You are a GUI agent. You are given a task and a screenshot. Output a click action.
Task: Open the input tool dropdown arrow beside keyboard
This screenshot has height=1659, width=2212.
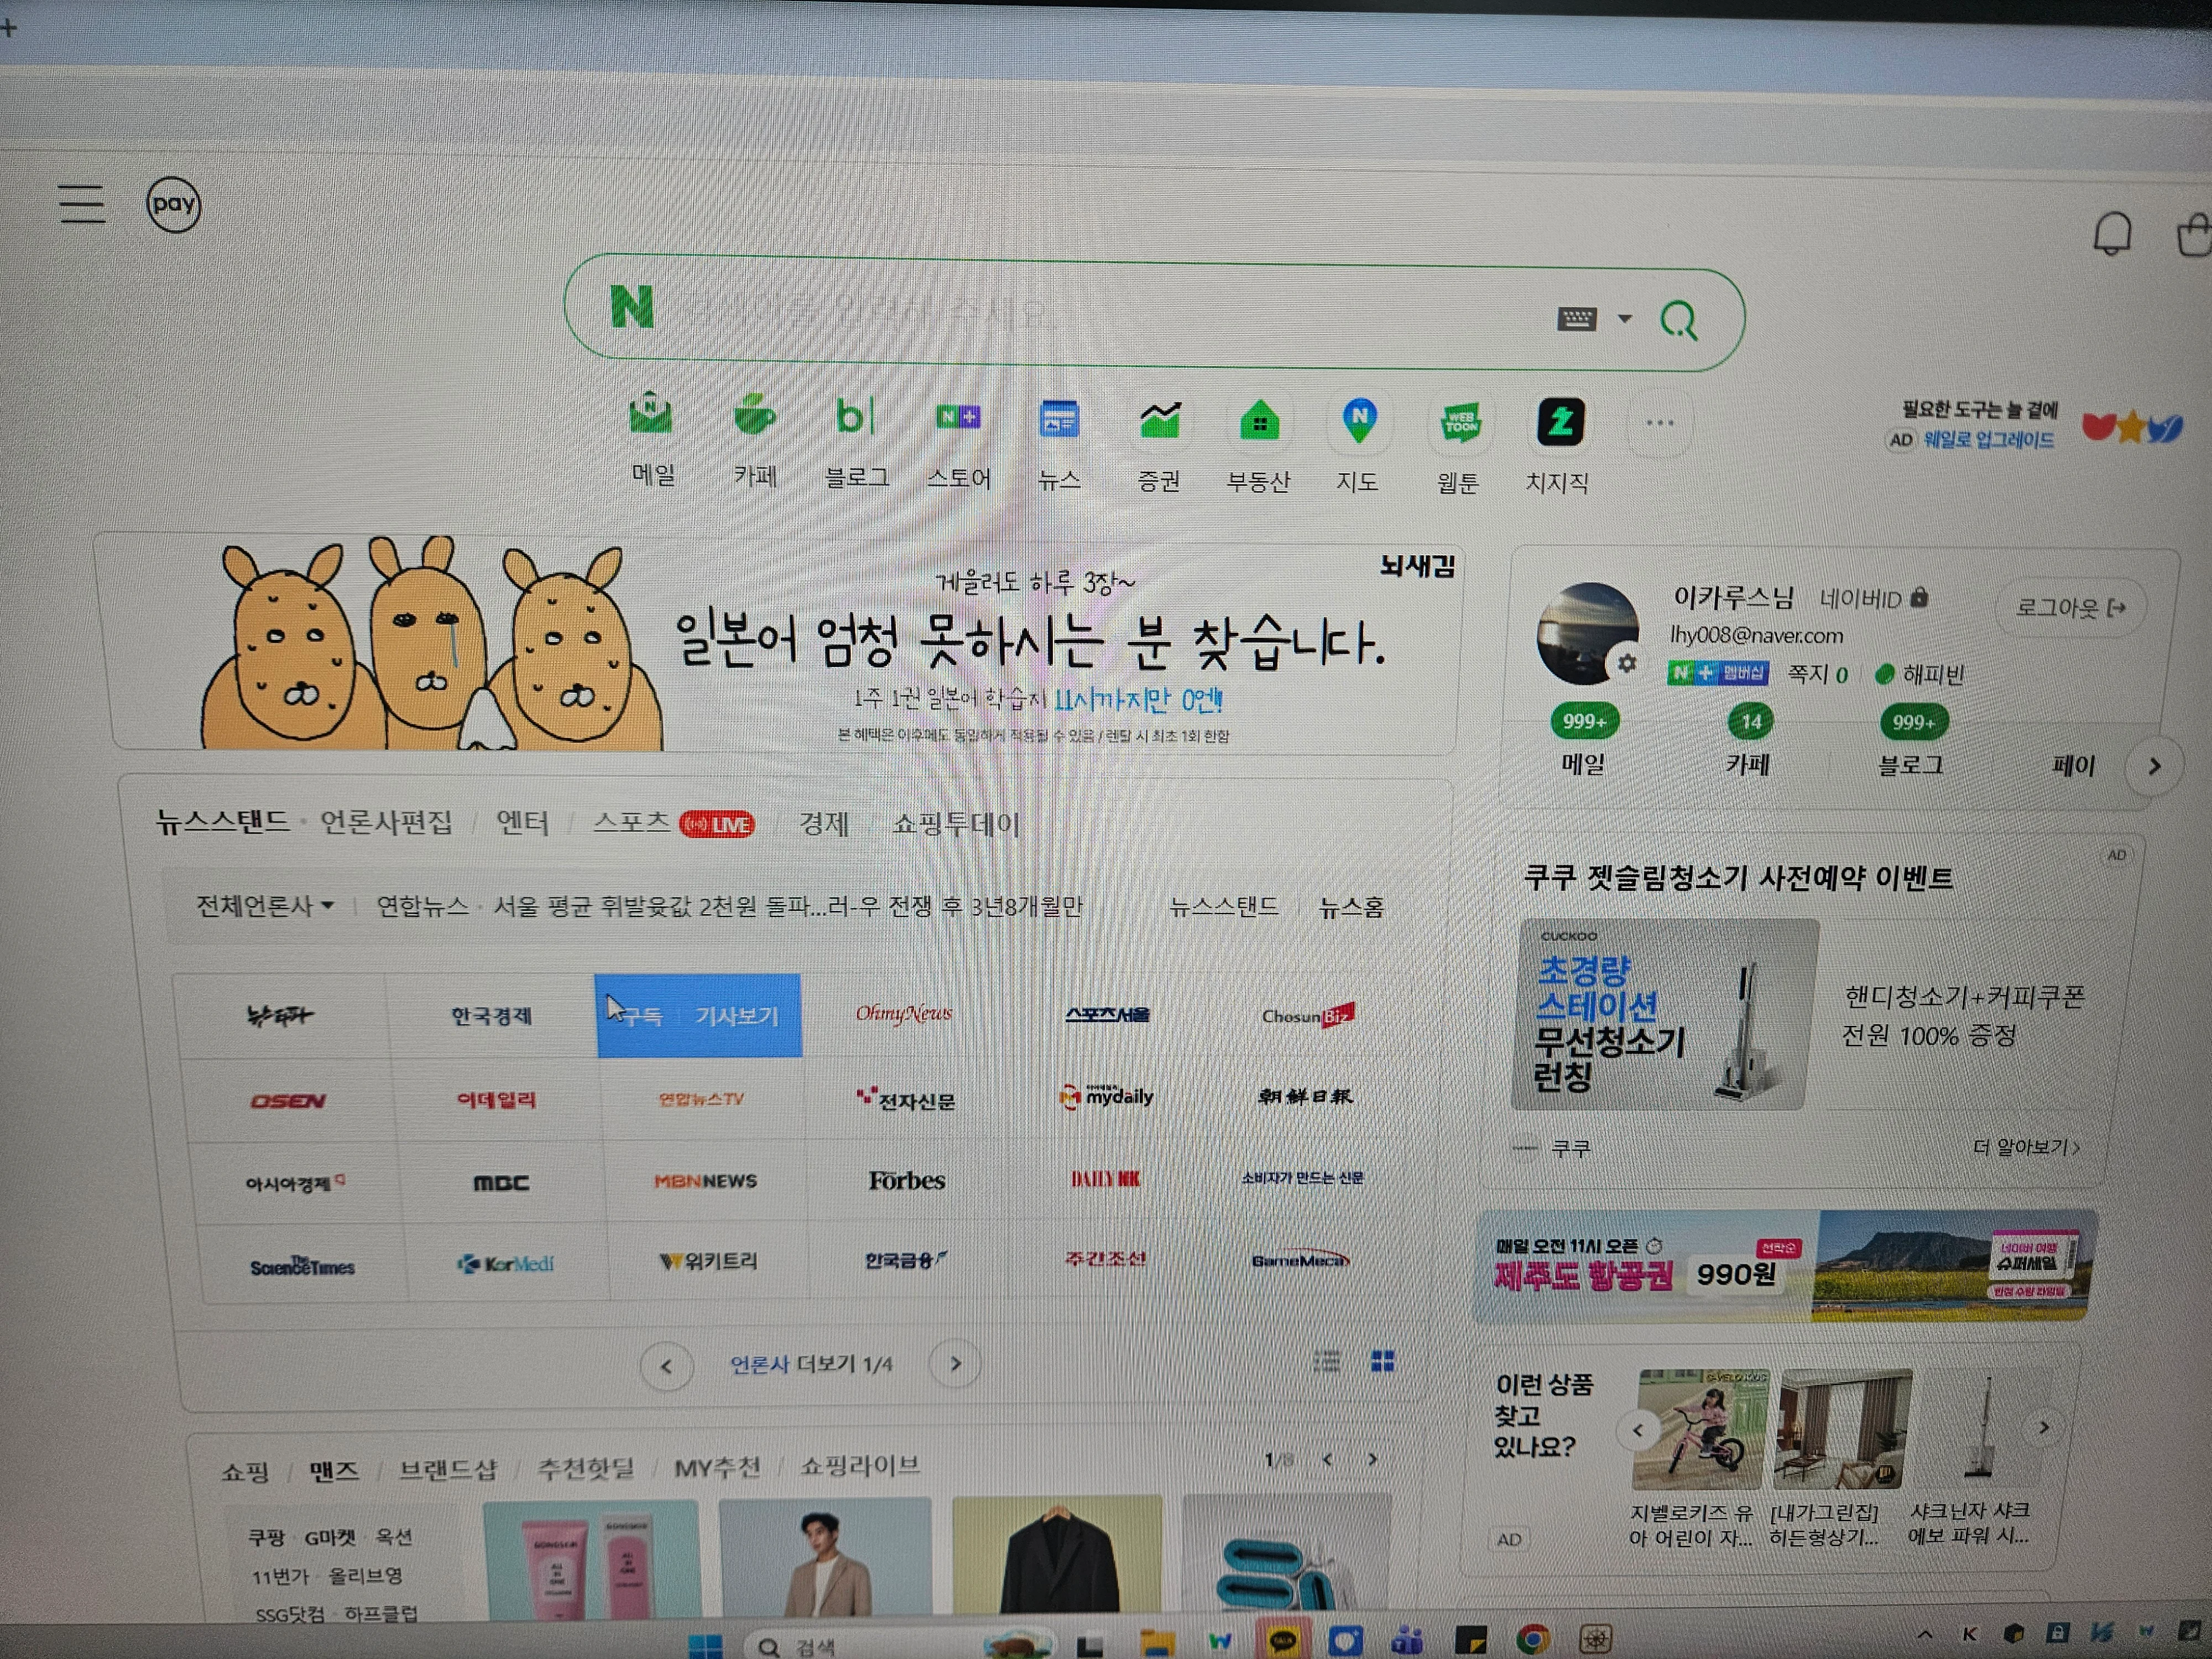pyautogui.click(x=1625, y=319)
